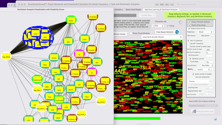The width and height of the screenshot is (222, 125).
Task: Click the blue triangle icon at bottom right
Action: (215, 119)
